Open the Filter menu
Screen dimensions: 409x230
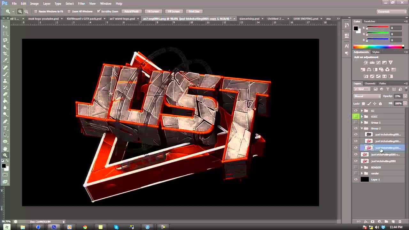81,4
